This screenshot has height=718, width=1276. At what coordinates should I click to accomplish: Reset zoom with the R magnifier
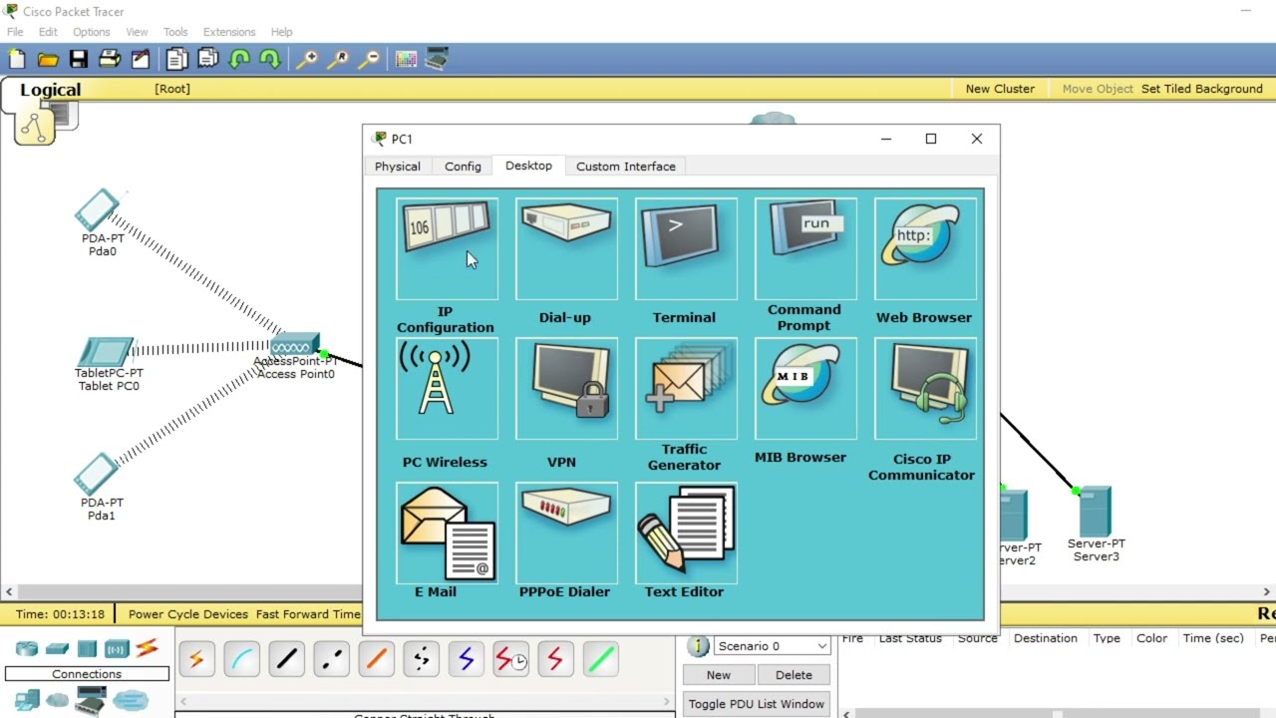pyautogui.click(x=338, y=59)
